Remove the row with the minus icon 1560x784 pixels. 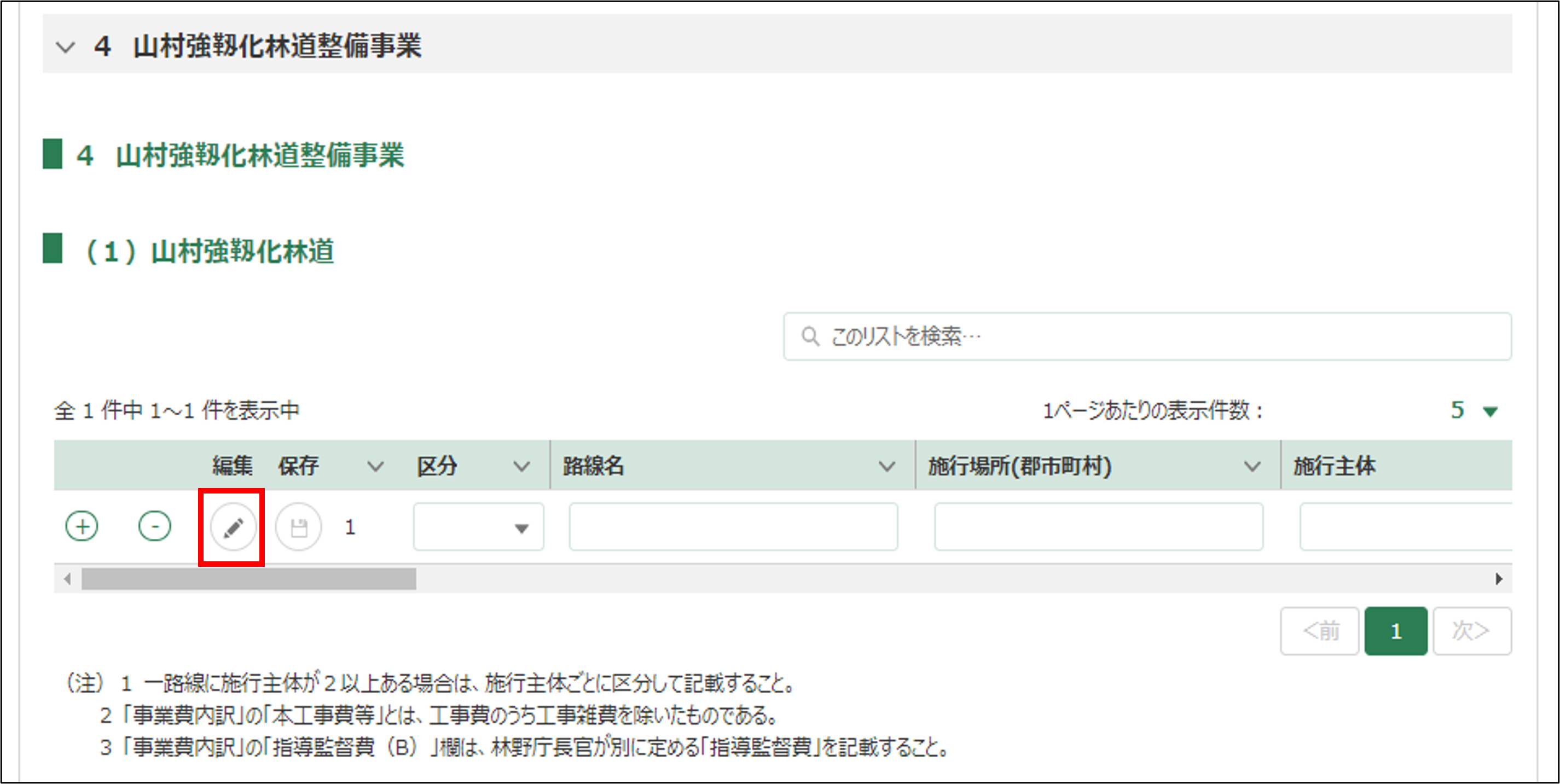coord(154,526)
